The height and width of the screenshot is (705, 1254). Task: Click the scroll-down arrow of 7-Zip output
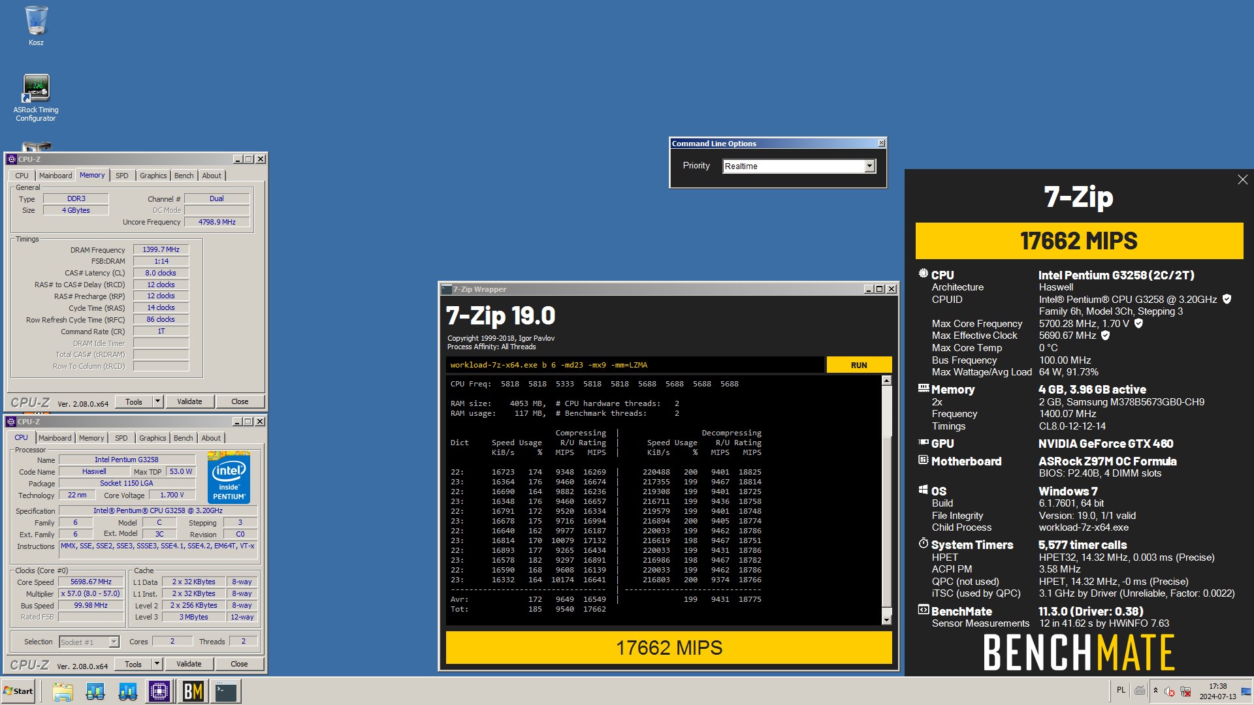[886, 620]
